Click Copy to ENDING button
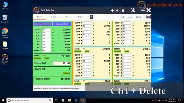Screen dimensions: 184x103 62,24
